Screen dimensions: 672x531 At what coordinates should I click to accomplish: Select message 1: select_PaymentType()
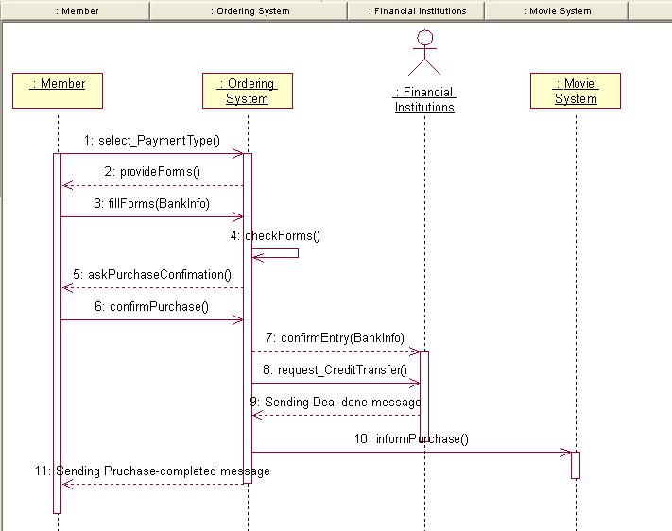(x=151, y=141)
